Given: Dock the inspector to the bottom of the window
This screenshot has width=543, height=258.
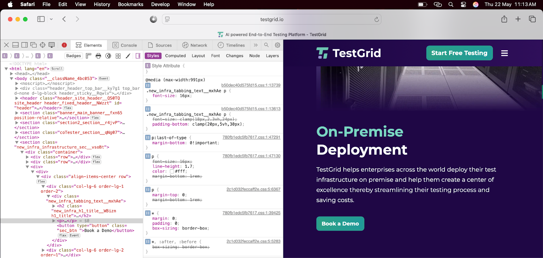Looking at the screenshot, I should [15, 45].
